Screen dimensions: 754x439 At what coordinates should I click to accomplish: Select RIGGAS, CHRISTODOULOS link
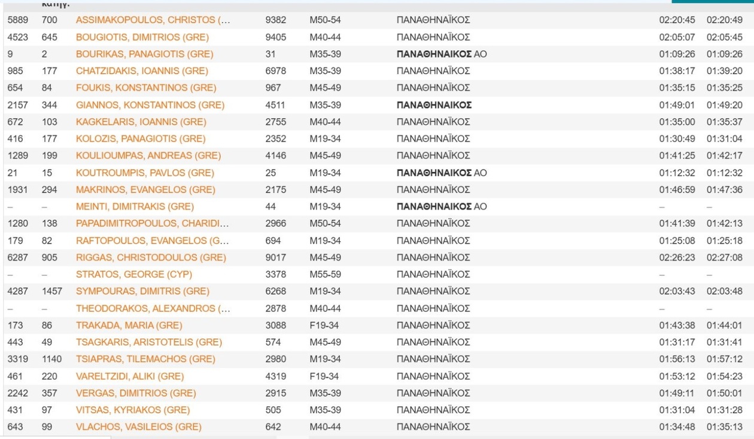(151, 258)
